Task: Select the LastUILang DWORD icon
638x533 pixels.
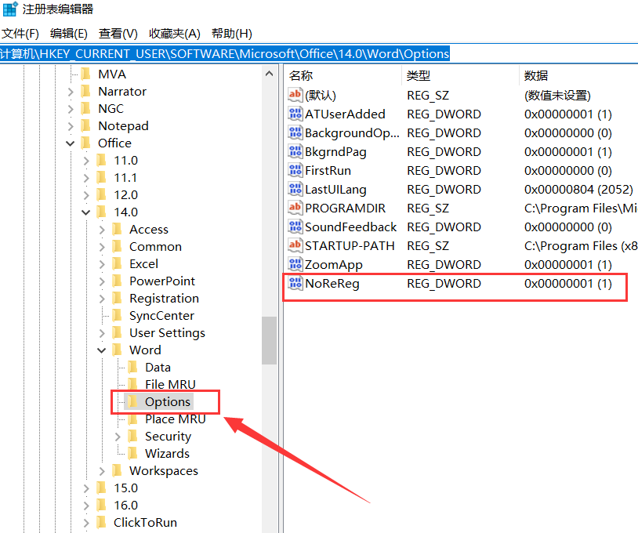Action: coord(295,190)
